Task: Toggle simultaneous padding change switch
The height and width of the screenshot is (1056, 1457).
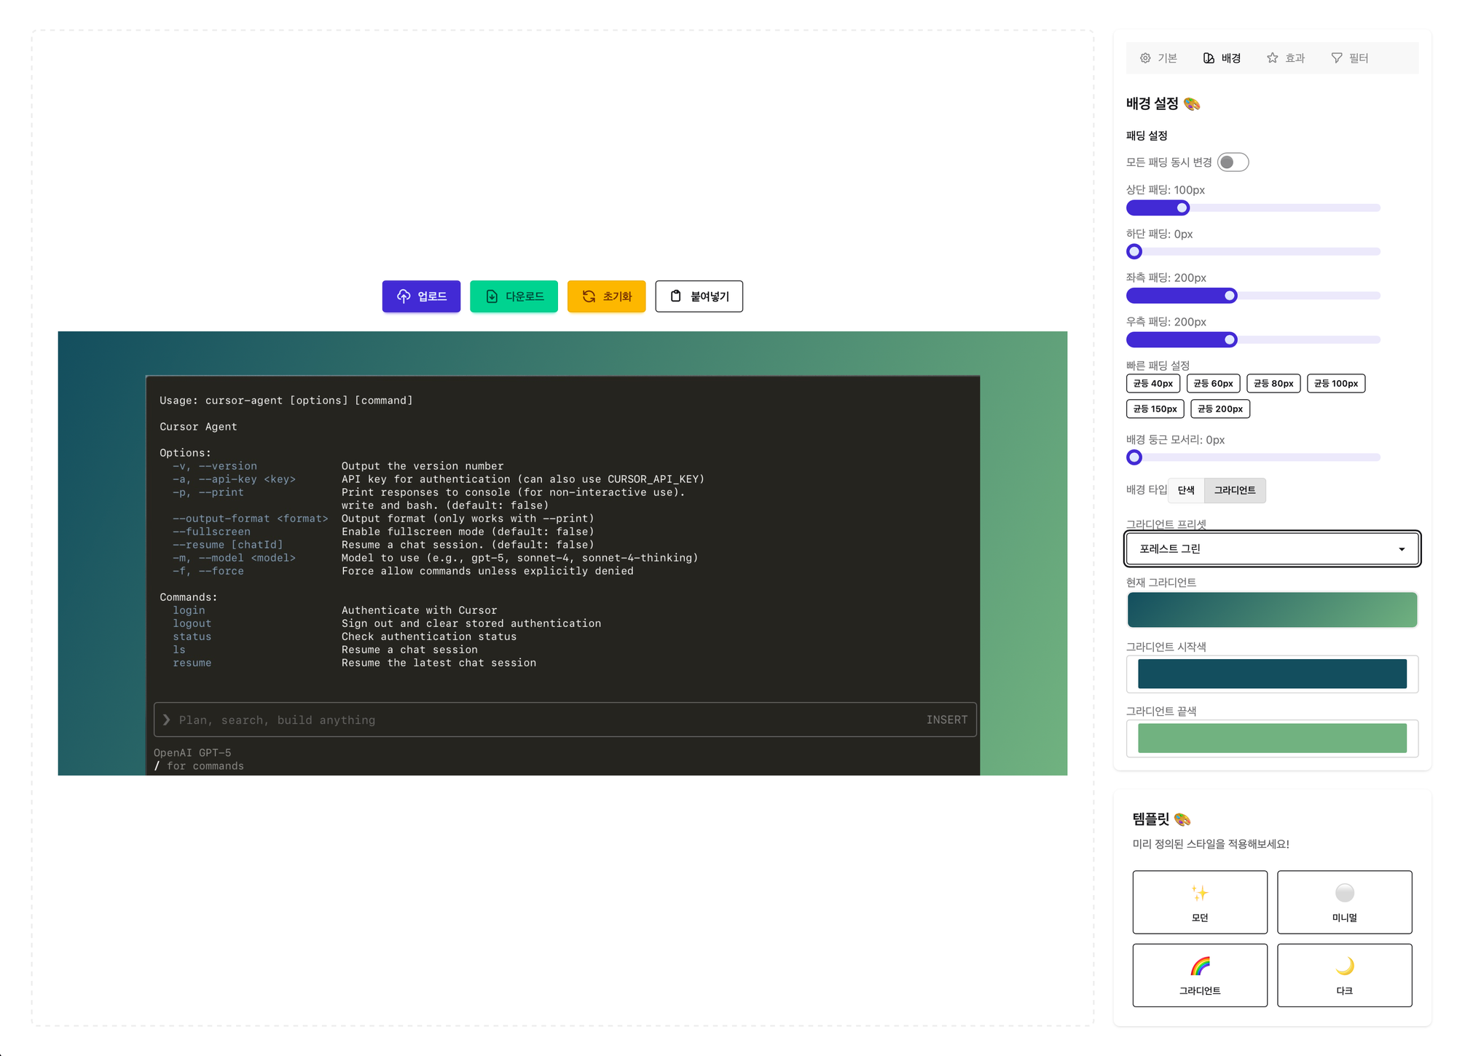Action: point(1233,162)
